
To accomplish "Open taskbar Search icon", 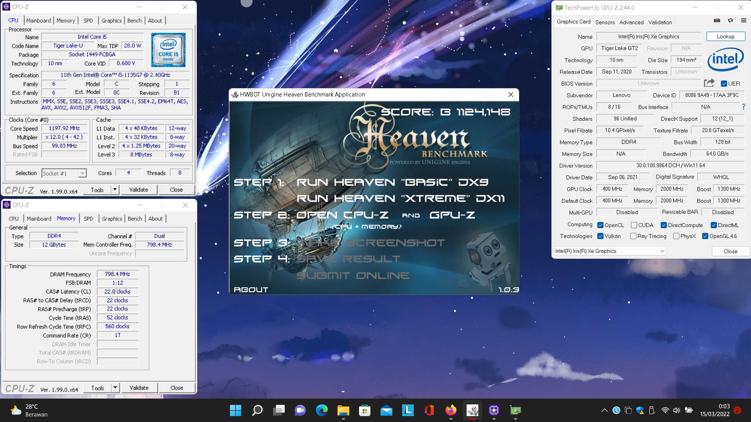I will click(257, 410).
